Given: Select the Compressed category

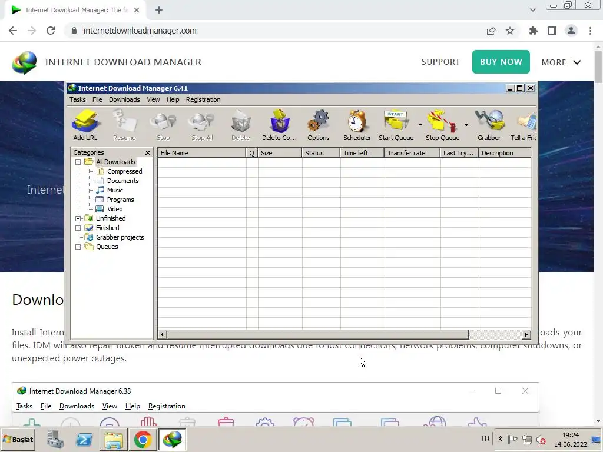Looking at the screenshot, I should pos(124,171).
